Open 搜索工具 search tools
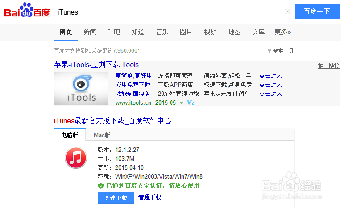The image size is (341, 208). tap(283, 51)
